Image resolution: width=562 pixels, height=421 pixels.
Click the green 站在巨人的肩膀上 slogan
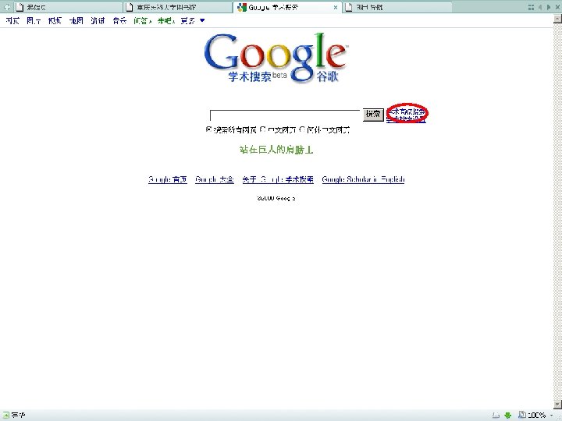click(276, 150)
